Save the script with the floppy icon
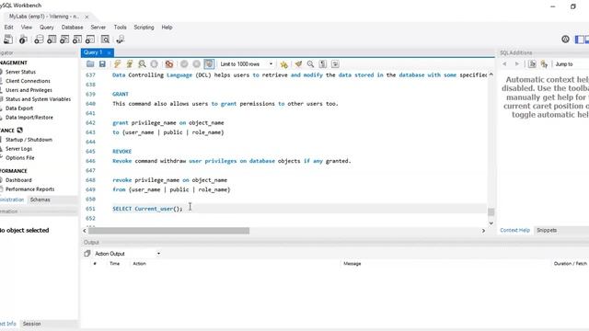 pyautogui.click(x=102, y=64)
